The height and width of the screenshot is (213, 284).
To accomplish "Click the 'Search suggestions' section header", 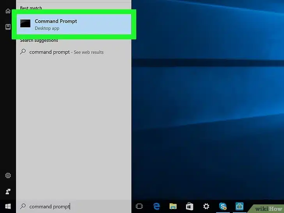I will click(x=39, y=41).
